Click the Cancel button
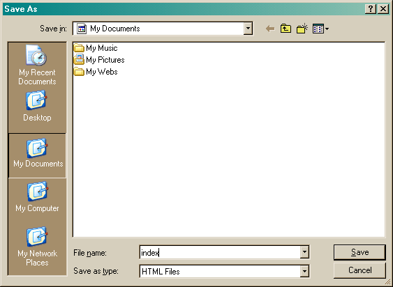Viewport: 393px width, 287px height. coord(359,270)
